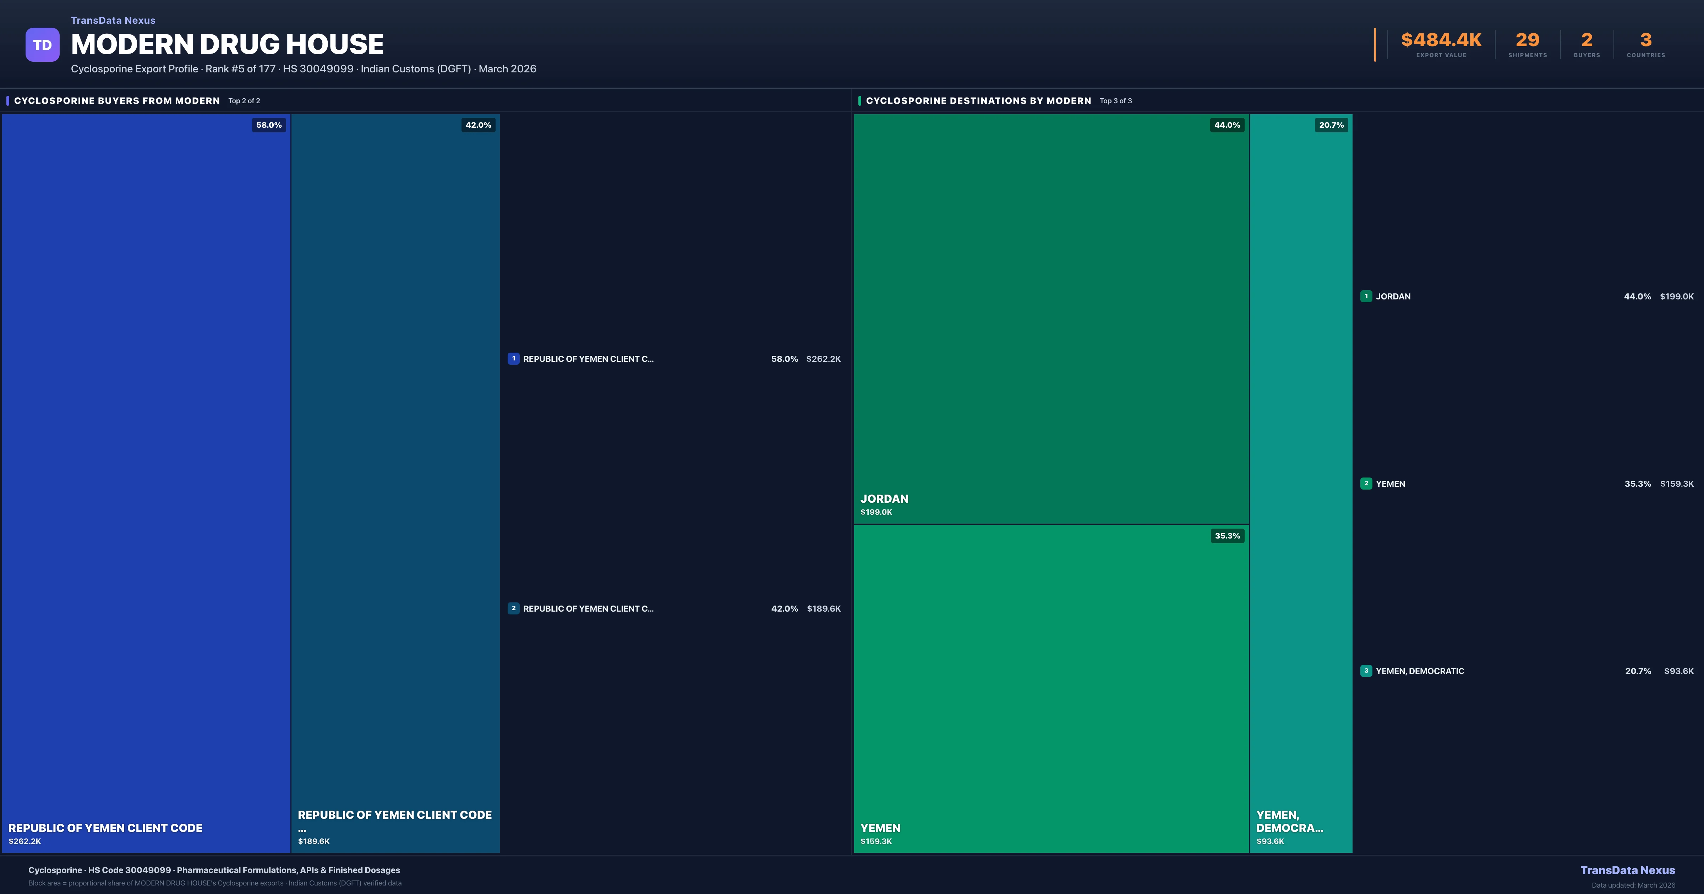Screen dimensions: 1704x894
Task: Click the 44.0% badge on Jordan block
Action: point(1227,125)
